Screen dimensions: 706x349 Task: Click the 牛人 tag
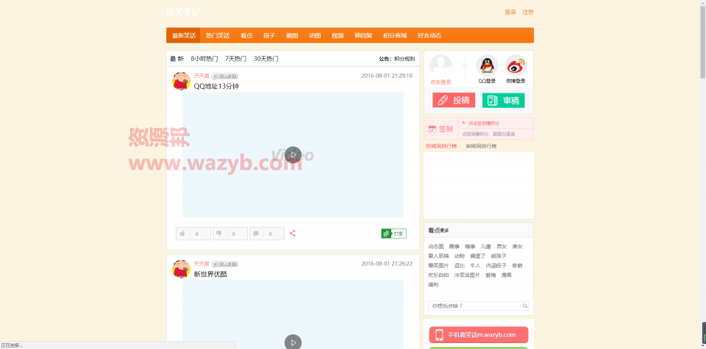pyautogui.click(x=475, y=265)
